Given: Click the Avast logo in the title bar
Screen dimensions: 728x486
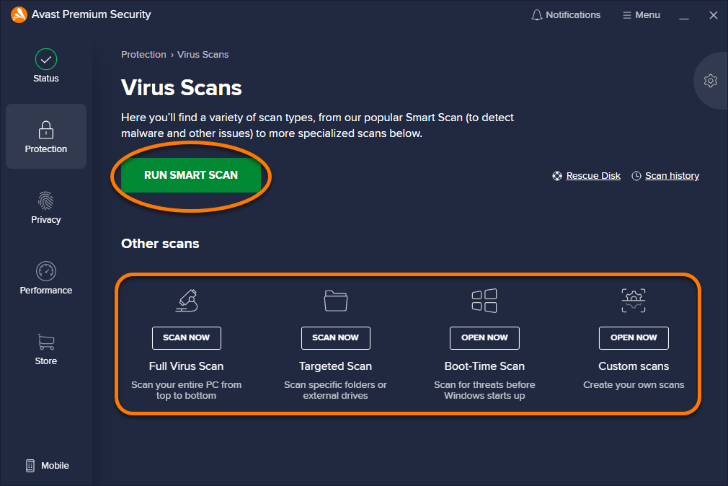Looking at the screenshot, I should tap(19, 14).
